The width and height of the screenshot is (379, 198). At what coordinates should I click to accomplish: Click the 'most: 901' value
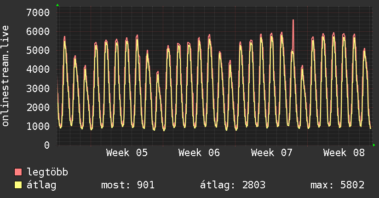click(127, 185)
